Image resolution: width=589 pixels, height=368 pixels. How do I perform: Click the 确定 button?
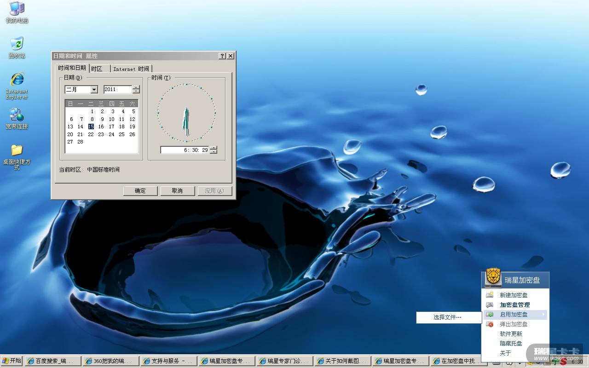[140, 191]
